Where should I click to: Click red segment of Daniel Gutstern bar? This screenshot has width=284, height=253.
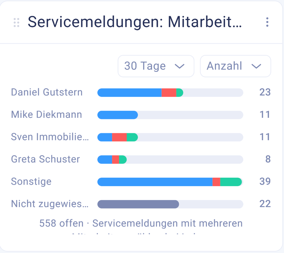pyautogui.click(x=169, y=93)
